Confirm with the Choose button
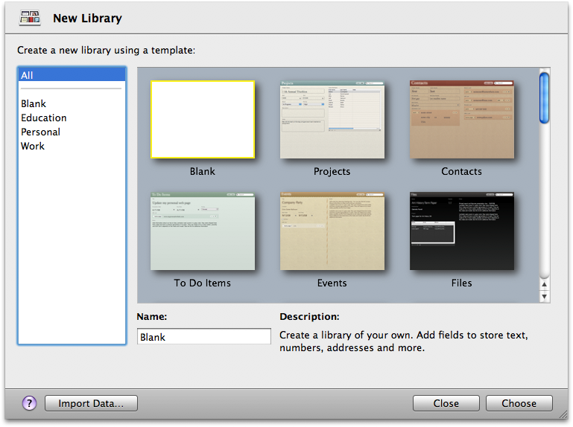The image size is (573, 427). point(519,403)
